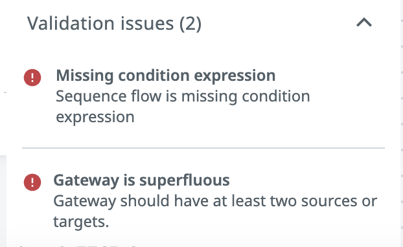This screenshot has height=247, width=403.
Task: Click the red error icon beside Gateway is superfluous
Action: (x=32, y=182)
